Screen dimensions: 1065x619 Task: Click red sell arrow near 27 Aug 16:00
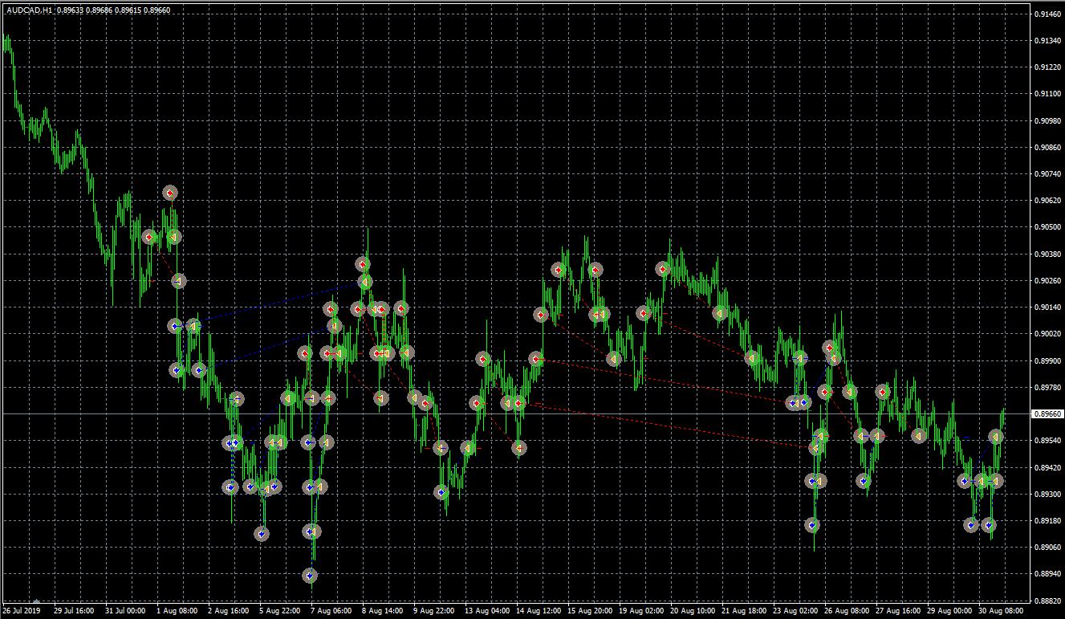coord(883,392)
